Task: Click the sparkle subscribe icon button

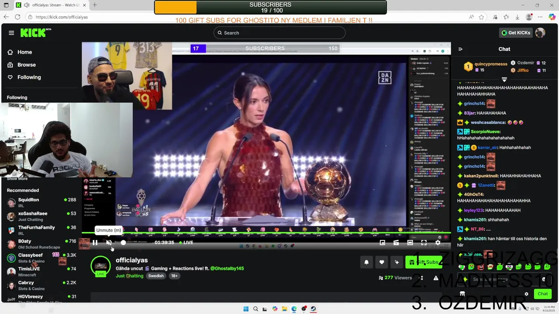Action: coord(397,262)
